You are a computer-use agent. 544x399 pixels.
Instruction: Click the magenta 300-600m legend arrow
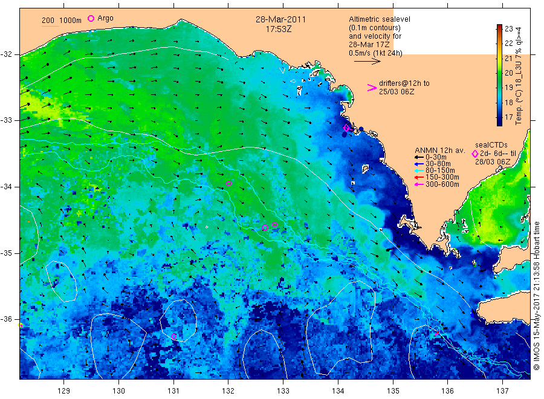click(x=419, y=184)
